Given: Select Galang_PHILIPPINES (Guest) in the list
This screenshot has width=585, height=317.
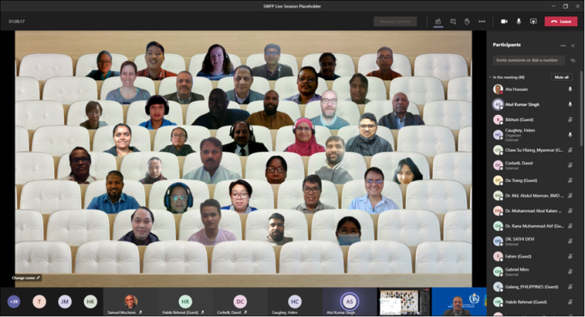Looking at the screenshot, I should pos(533,287).
